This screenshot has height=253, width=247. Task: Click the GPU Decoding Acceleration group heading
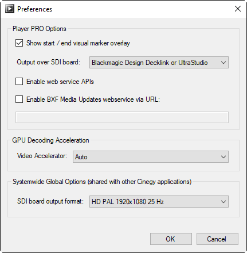50,140
